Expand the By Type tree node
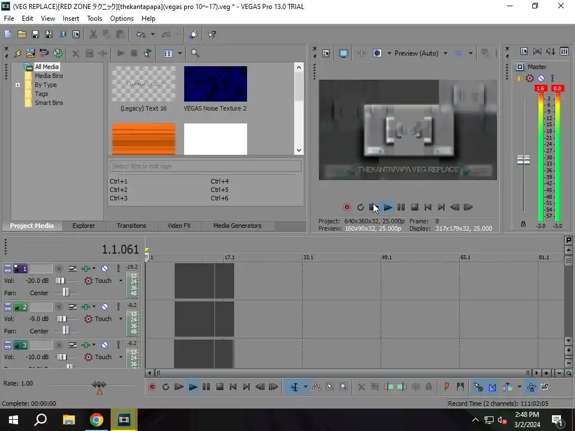The width and height of the screenshot is (575, 431). (x=17, y=85)
